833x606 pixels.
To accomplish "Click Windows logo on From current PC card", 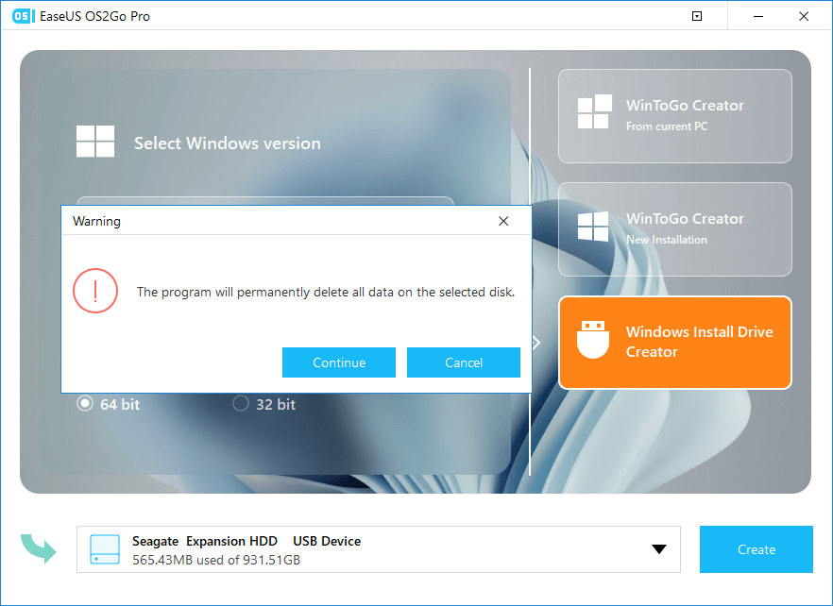I will pos(594,111).
